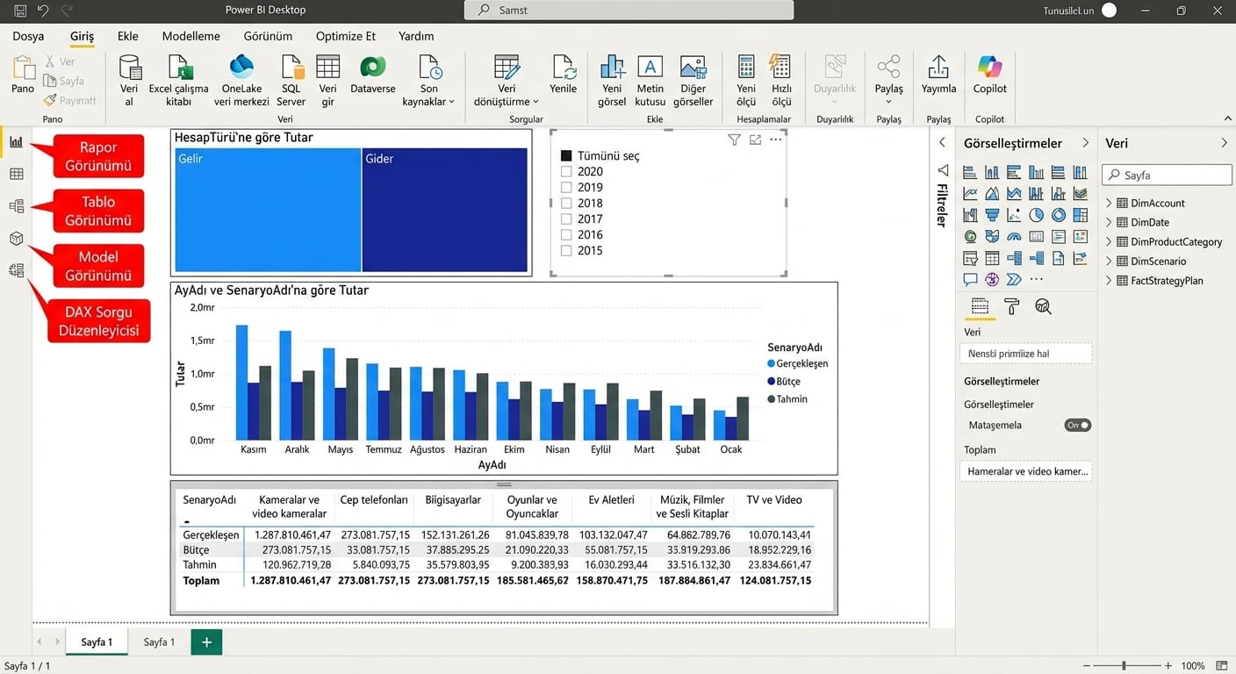Check the 2019 year checkbox
This screenshot has height=674, width=1236.
click(566, 187)
